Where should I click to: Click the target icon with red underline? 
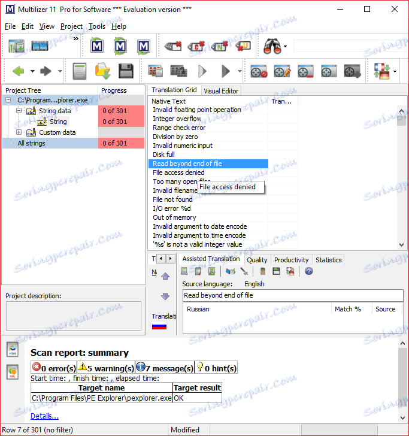point(305,71)
